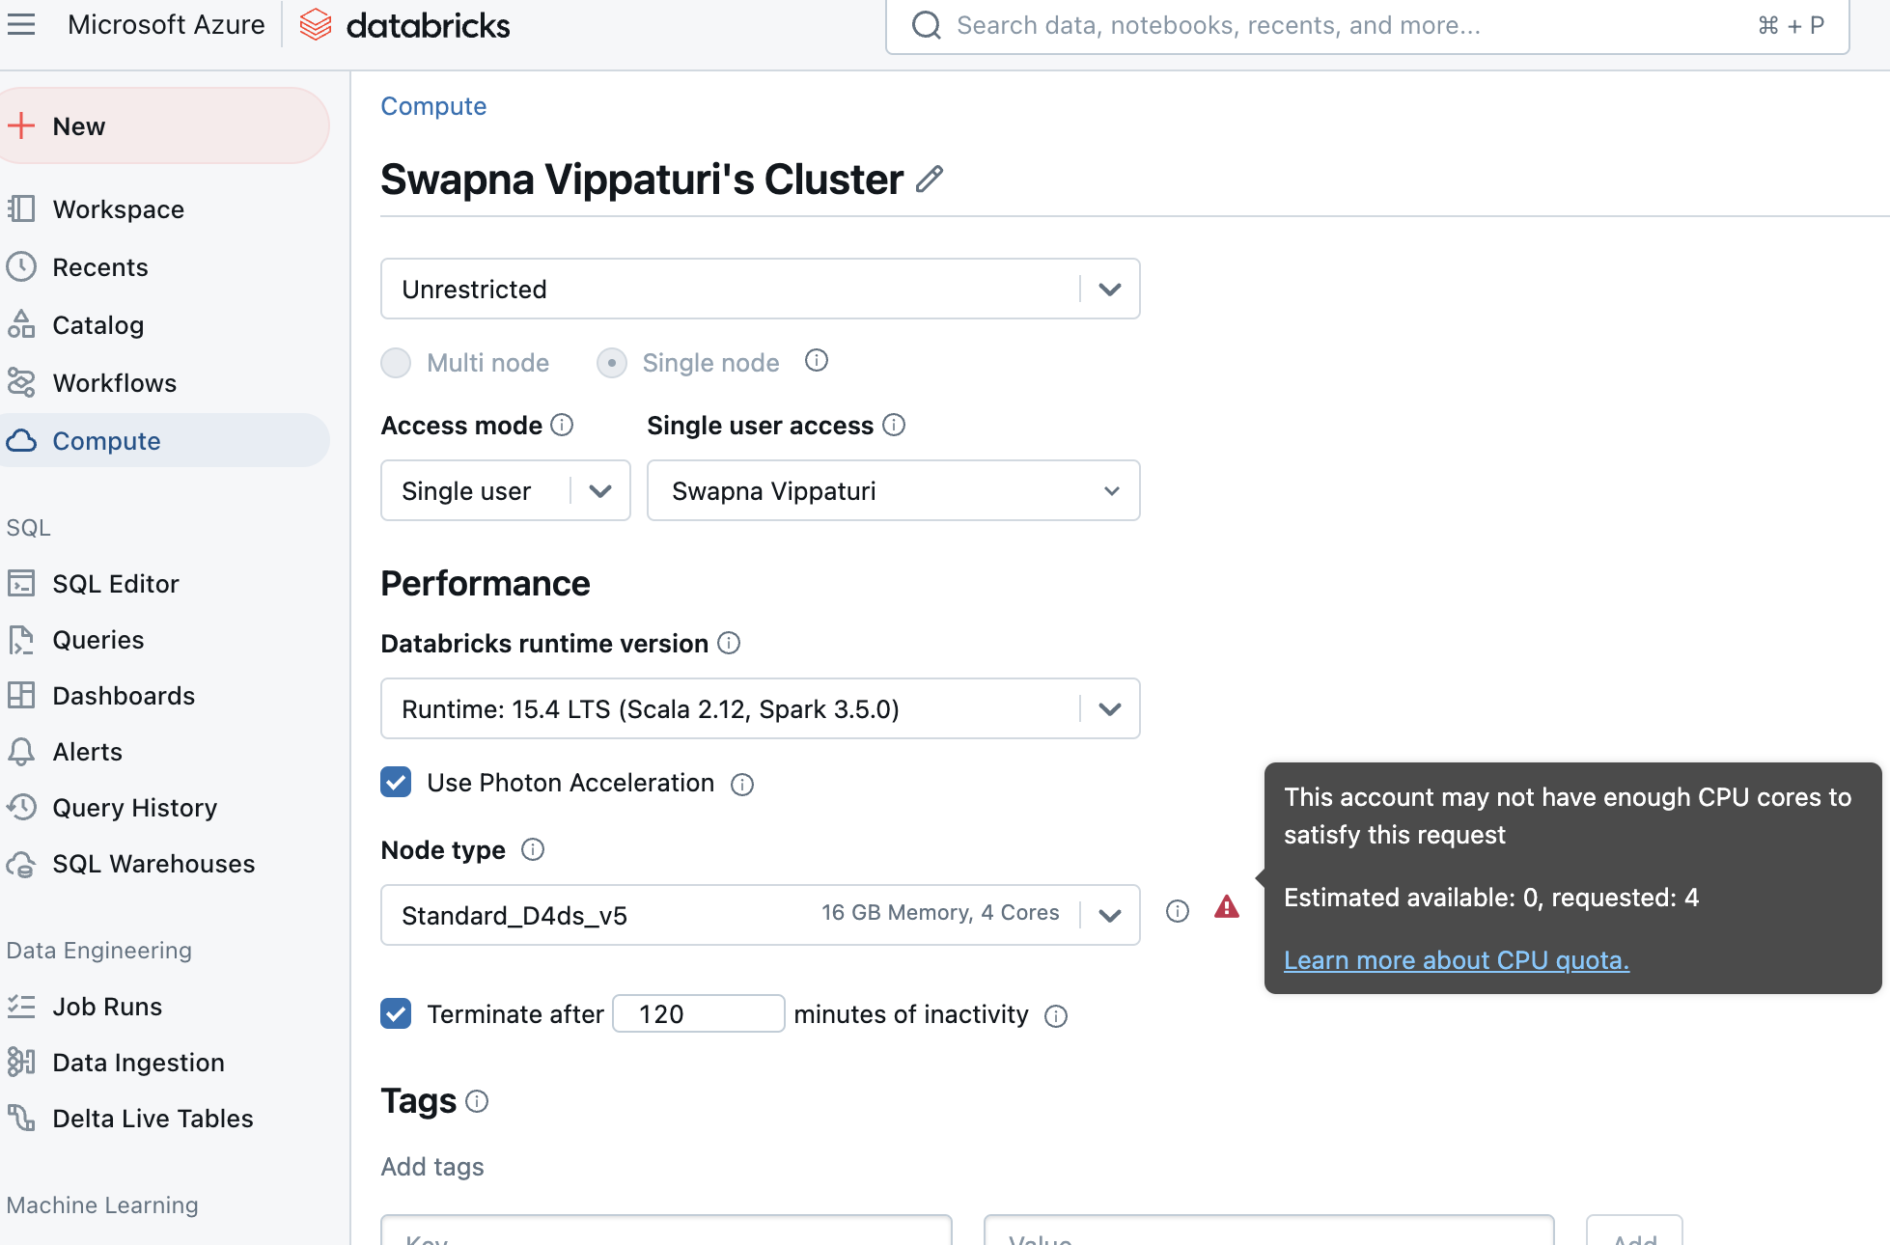Click the Databricks logo
Image resolution: width=1890 pixels, height=1245 pixels.
405,25
